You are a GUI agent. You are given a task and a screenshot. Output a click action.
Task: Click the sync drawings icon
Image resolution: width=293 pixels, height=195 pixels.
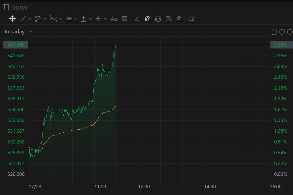[x=158, y=19]
